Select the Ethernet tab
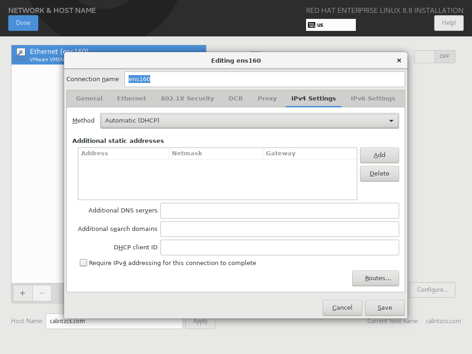Screen dimensions: 472x354 click(x=131, y=98)
